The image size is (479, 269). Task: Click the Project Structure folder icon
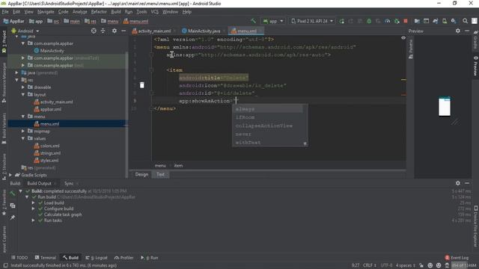pyautogui.click(x=417, y=21)
